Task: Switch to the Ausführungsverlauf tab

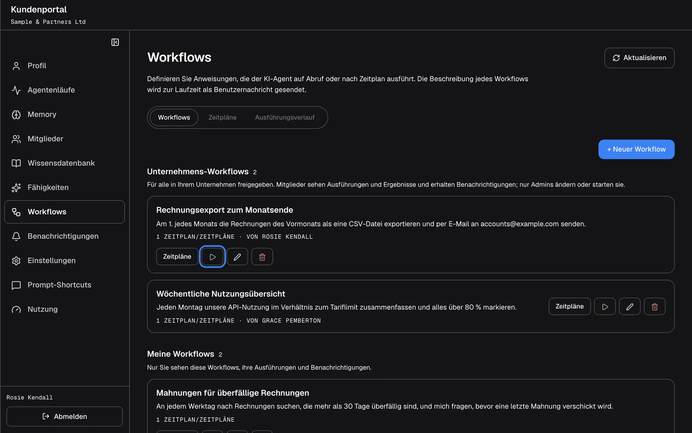Action: point(285,117)
